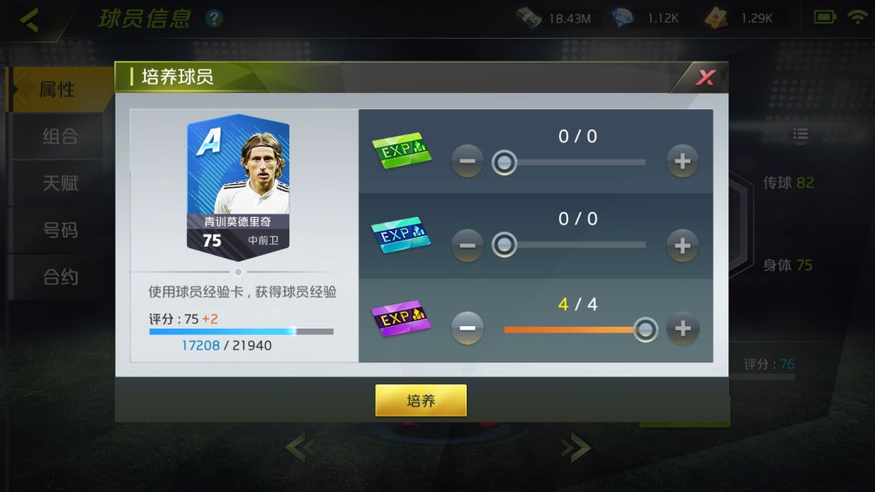Click the blue EXP card icon
The width and height of the screenshot is (875, 492).
(x=401, y=235)
